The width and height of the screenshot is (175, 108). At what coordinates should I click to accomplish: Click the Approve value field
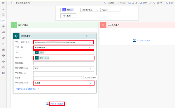(x=110, y=10)
